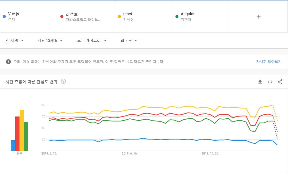
Task: Click the 시간 흐름에 따른 관심도 변화 heading
Action: tap(32, 82)
